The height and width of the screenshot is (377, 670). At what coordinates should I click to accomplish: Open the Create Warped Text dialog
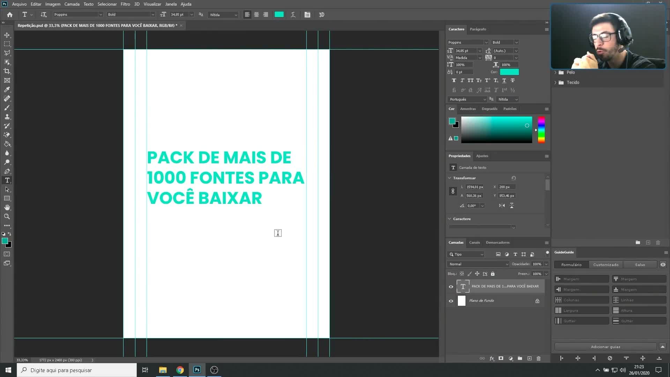(x=293, y=15)
